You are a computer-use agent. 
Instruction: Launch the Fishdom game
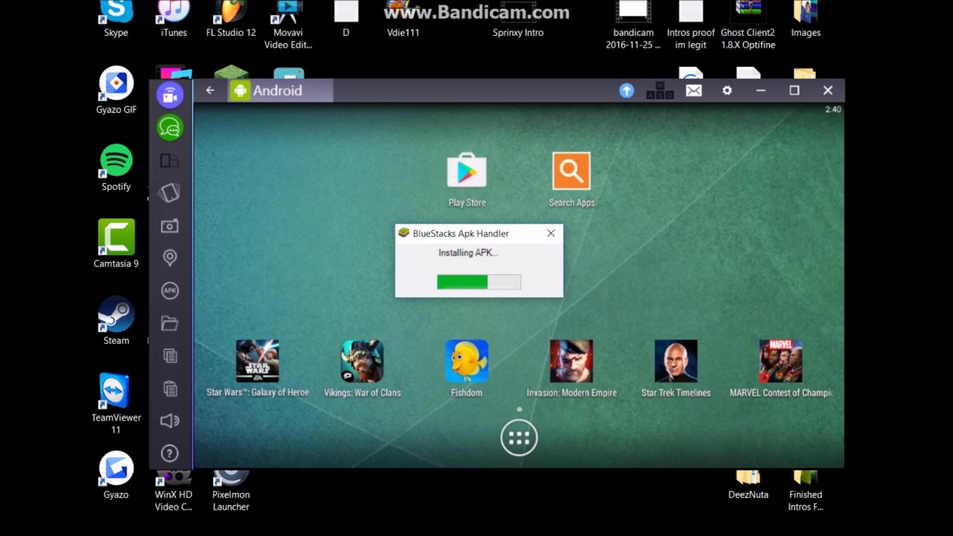click(467, 368)
